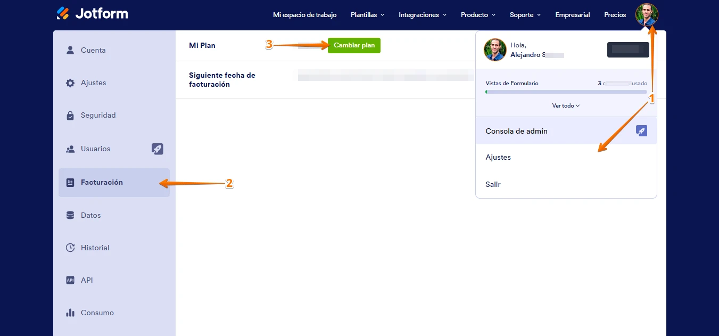The width and height of the screenshot is (719, 336).
Task: Click the Jotform logo
Action: tap(92, 14)
